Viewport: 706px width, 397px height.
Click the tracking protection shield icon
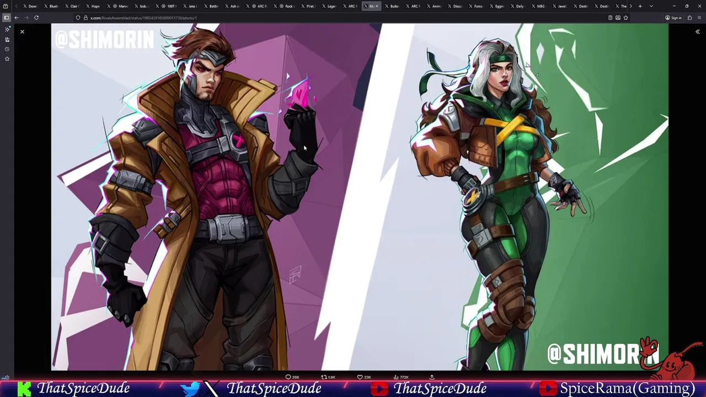pos(78,18)
